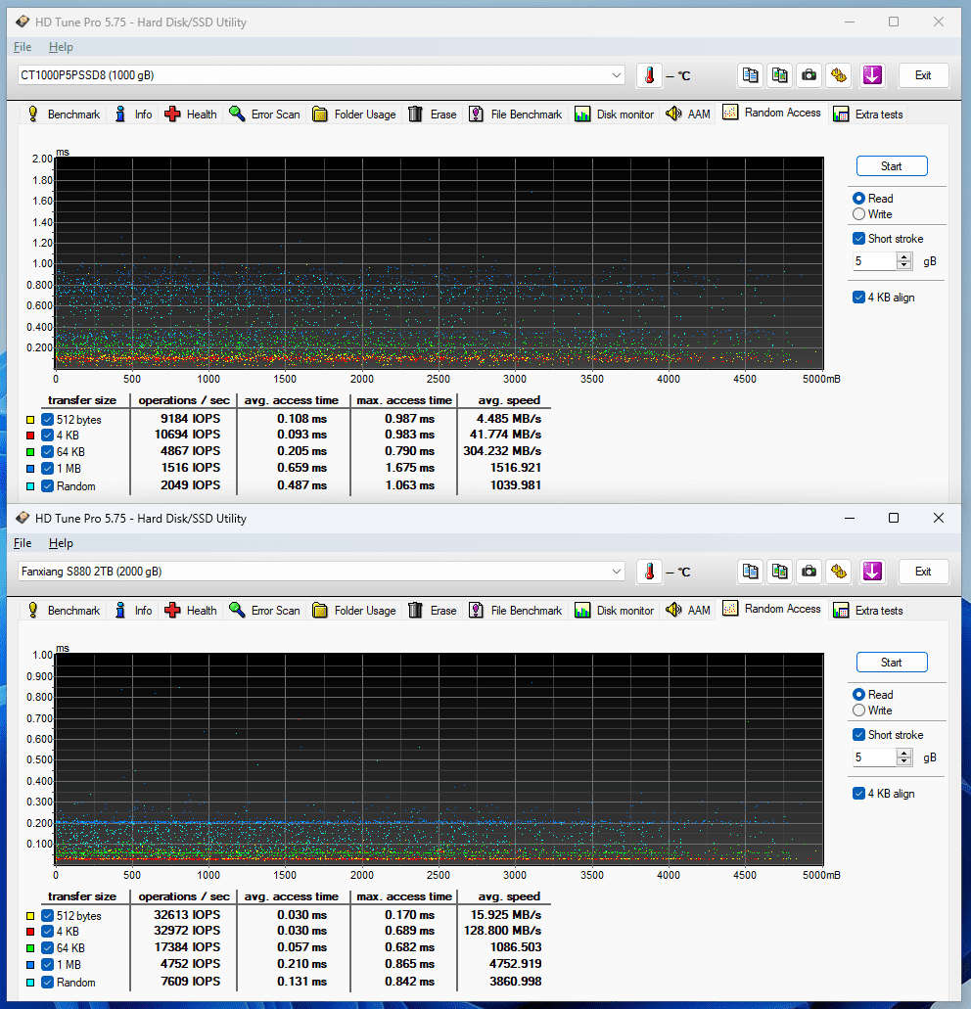971x1009 pixels.
Task: Click random access scatter graph, Fanxiang window
Action: click(x=439, y=759)
